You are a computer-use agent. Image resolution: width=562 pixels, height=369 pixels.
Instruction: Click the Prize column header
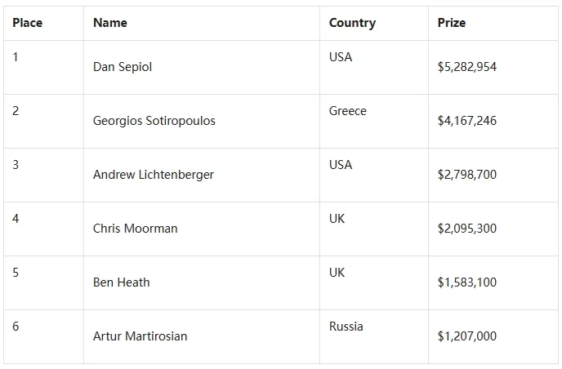click(x=452, y=23)
